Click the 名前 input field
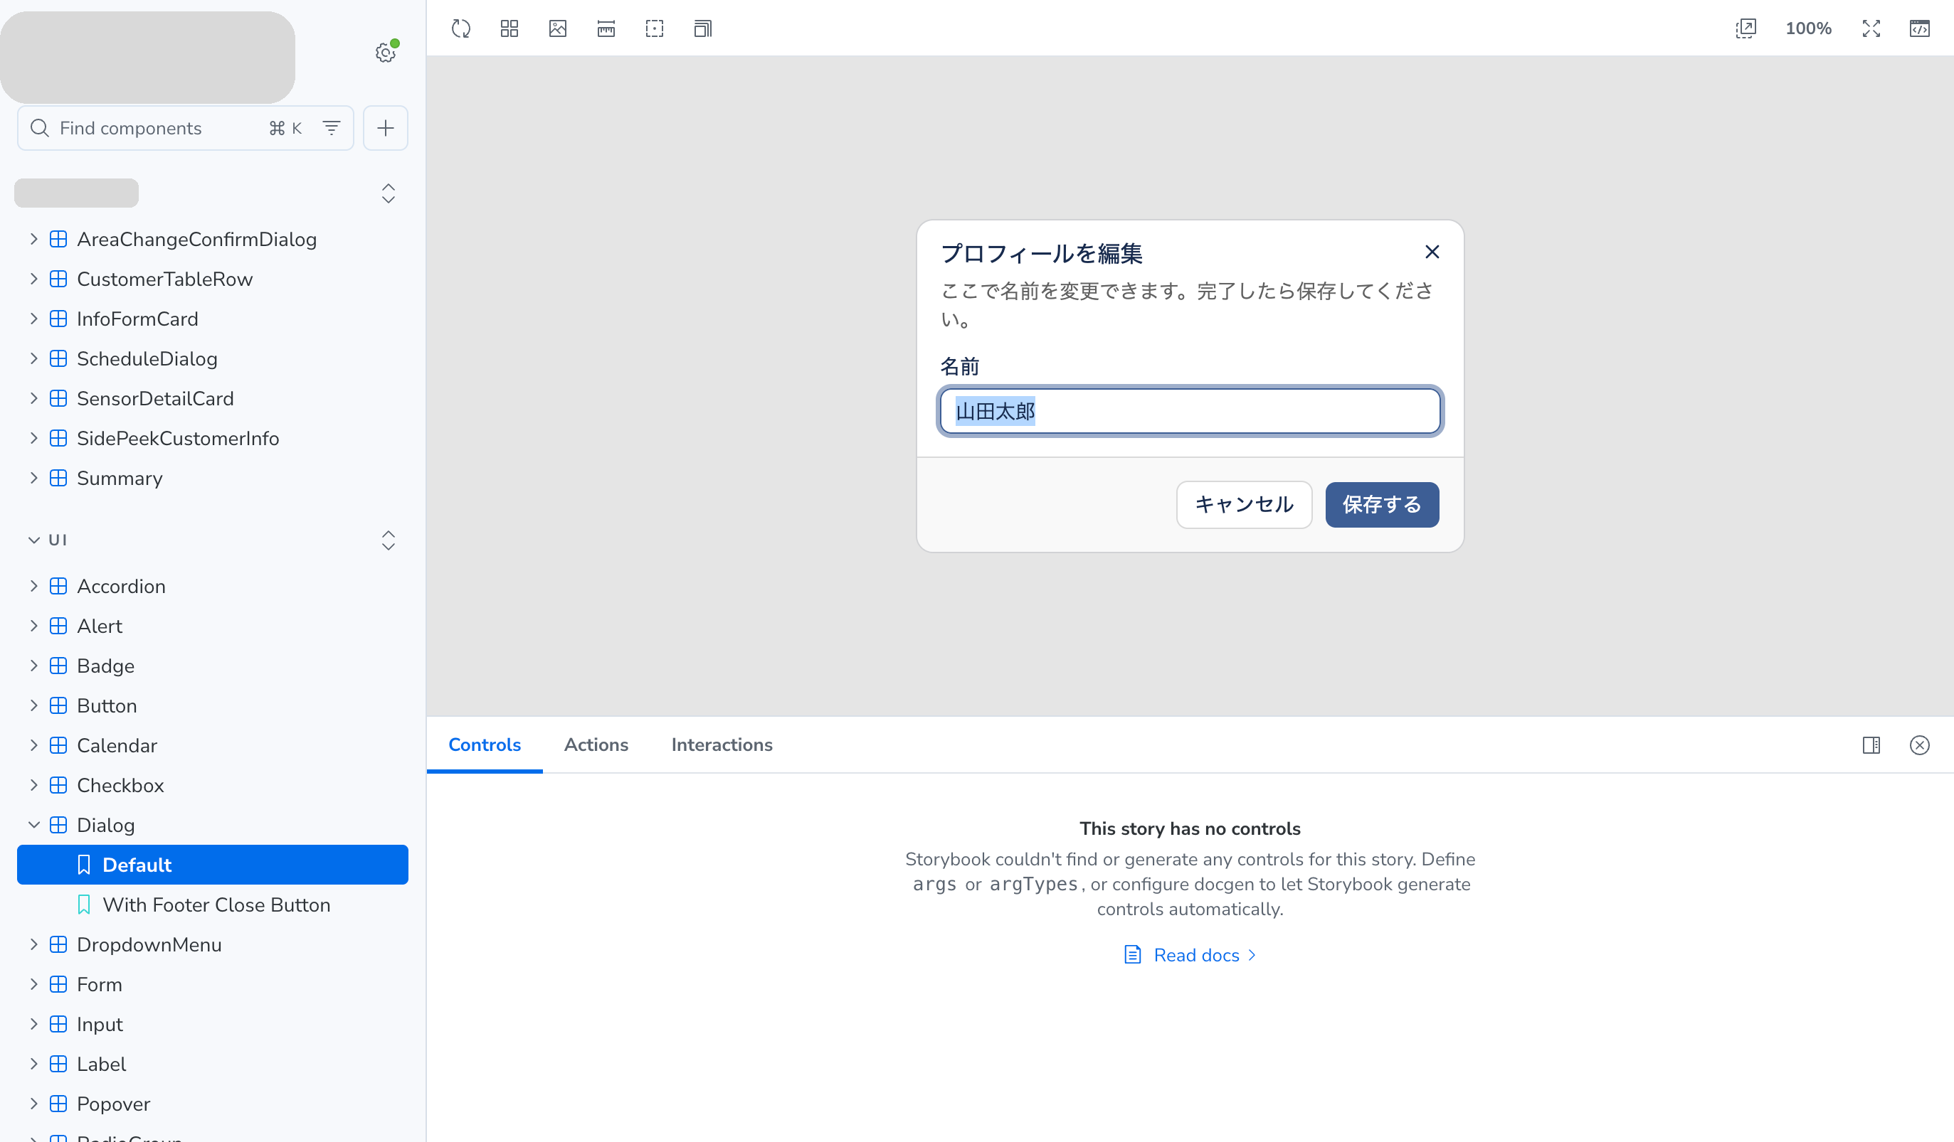The height and width of the screenshot is (1142, 1954). (x=1190, y=410)
